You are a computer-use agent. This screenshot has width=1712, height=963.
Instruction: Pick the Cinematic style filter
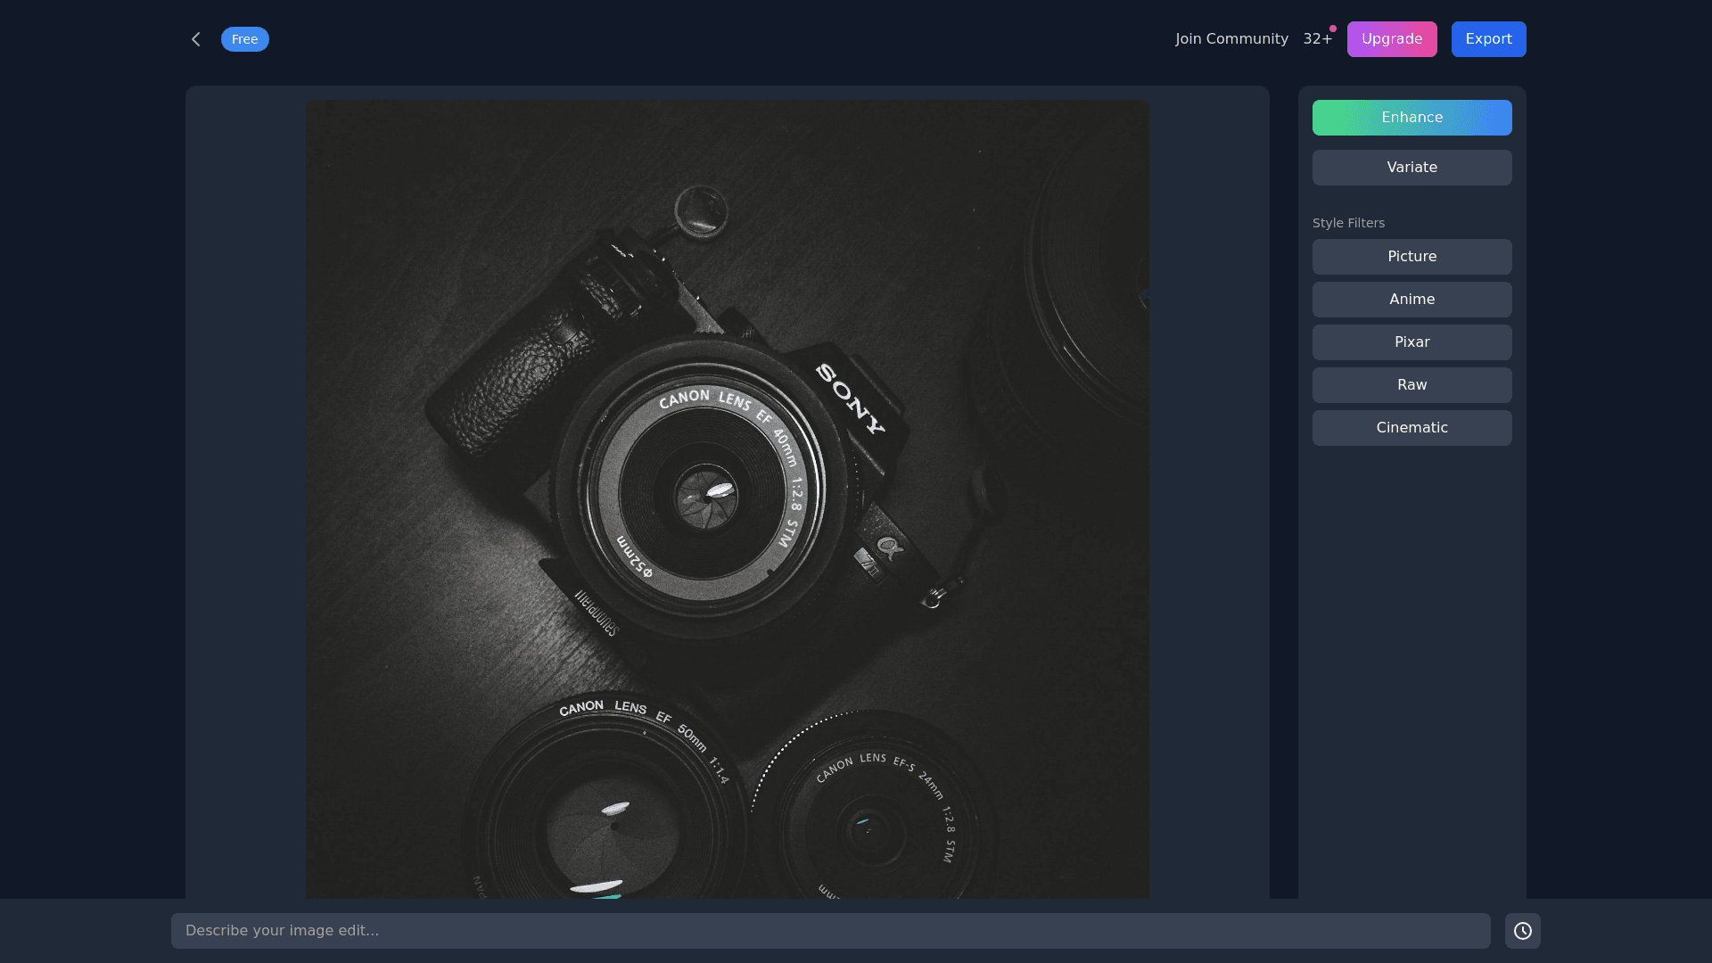1412,428
